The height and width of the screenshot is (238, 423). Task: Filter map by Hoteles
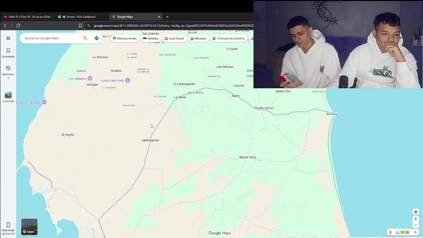coord(150,38)
